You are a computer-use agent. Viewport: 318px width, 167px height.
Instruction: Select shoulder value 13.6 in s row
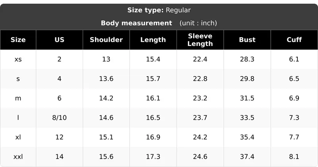[x=106, y=79]
